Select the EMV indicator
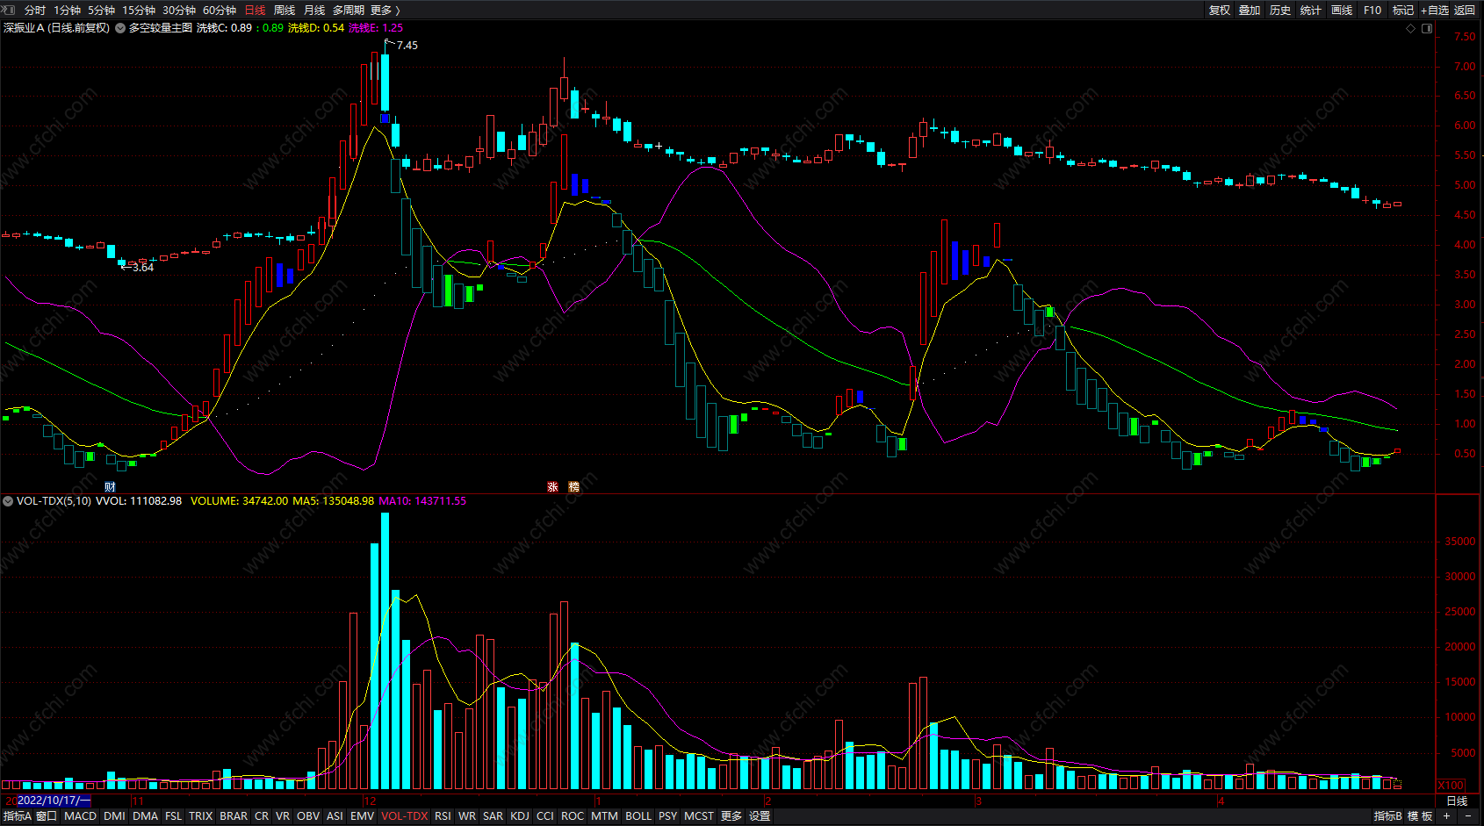The image size is (1484, 826). 362,816
